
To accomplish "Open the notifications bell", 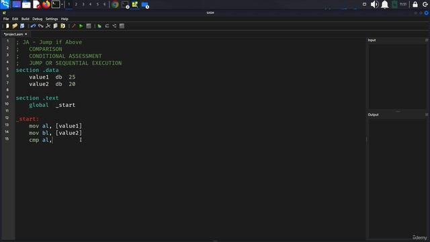I will (x=385, y=5).
